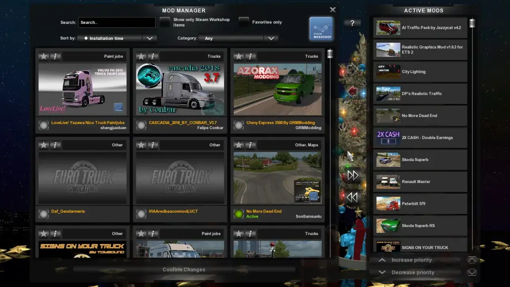This screenshot has width=510, height=287.
Task: Click the Volvo FH 2012 paintjob thumbnail
Action: coord(82,89)
